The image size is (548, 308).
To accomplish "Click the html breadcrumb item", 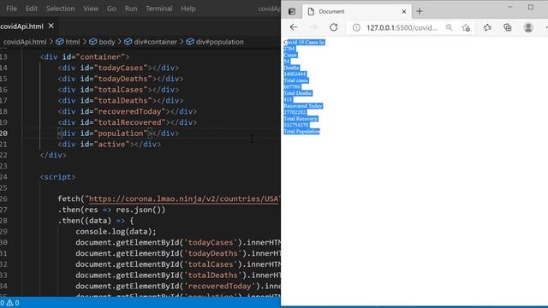I will tap(73, 42).
